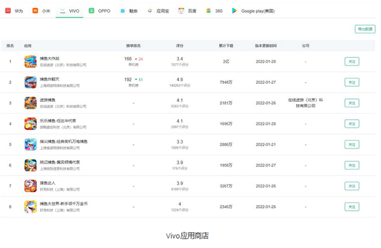Screen dimensions: 381x248
Task: Click the 排名 column header
Action: [x=10, y=46]
